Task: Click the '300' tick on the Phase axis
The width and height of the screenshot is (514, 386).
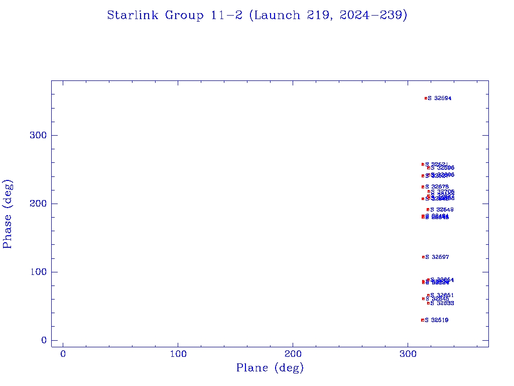Action: click(x=38, y=135)
